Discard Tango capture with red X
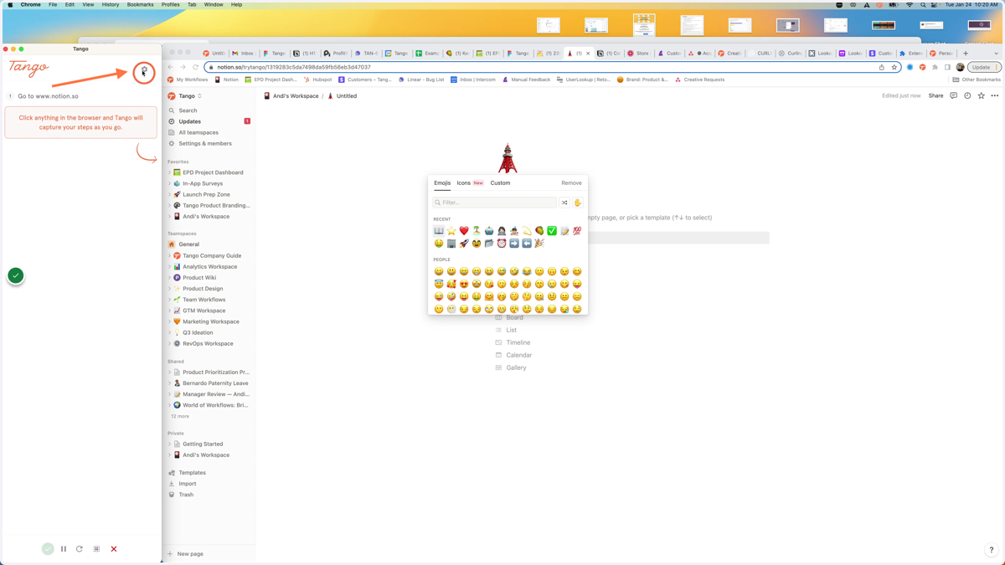The height and width of the screenshot is (565, 1005). (114, 549)
